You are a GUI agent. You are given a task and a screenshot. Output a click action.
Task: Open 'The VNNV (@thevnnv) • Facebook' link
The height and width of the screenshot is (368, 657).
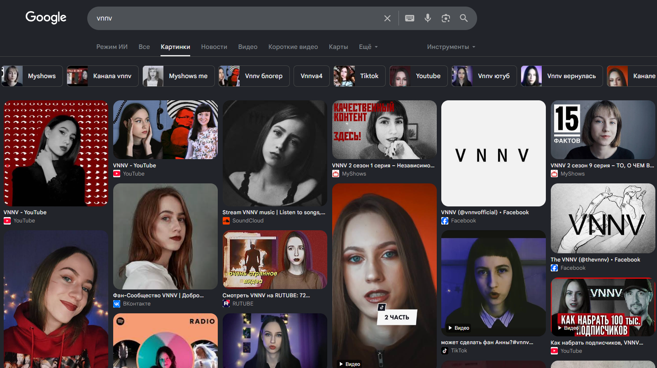point(595,260)
